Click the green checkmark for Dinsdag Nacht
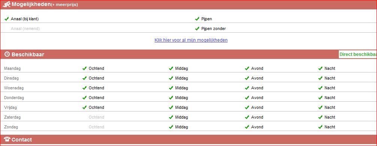 [x=320, y=78]
